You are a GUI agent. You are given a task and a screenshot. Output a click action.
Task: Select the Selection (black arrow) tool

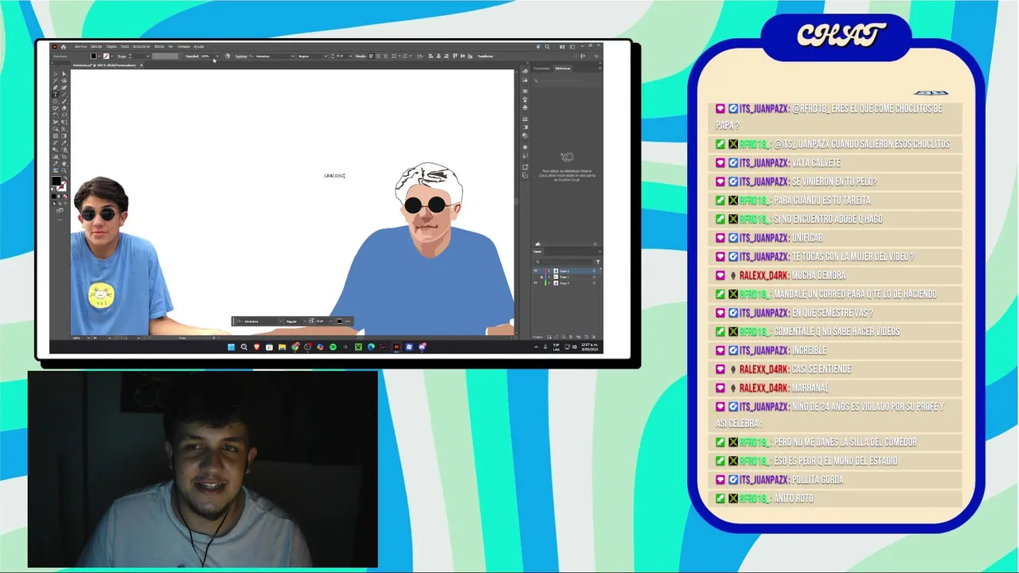pyautogui.click(x=56, y=73)
